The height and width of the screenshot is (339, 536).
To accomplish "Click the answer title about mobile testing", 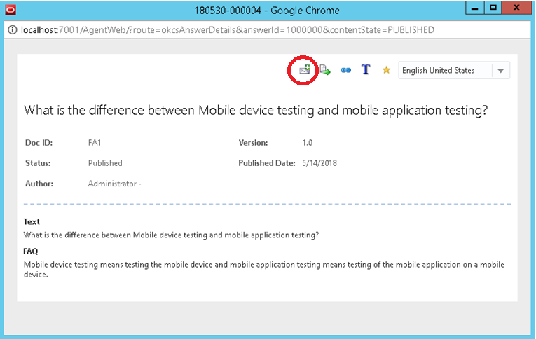I will pyautogui.click(x=256, y=111).
